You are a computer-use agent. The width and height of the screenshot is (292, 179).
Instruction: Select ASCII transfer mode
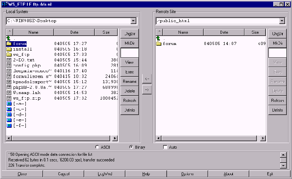97,147
